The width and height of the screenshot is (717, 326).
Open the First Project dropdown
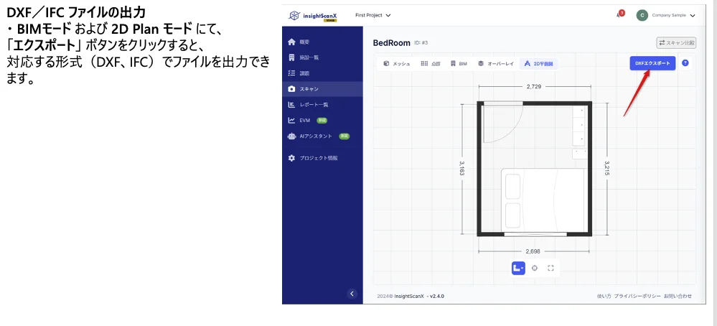tap(372, 15)
